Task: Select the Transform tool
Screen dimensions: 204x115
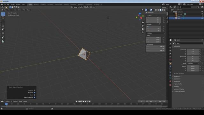Action: [3, 33]
